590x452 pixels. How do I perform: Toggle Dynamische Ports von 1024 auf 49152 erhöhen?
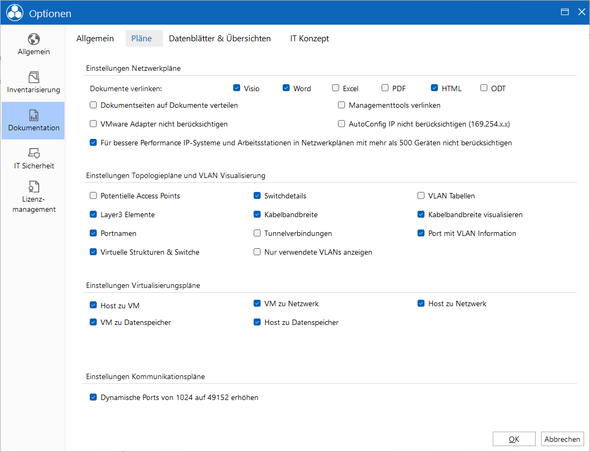point(93,397)
